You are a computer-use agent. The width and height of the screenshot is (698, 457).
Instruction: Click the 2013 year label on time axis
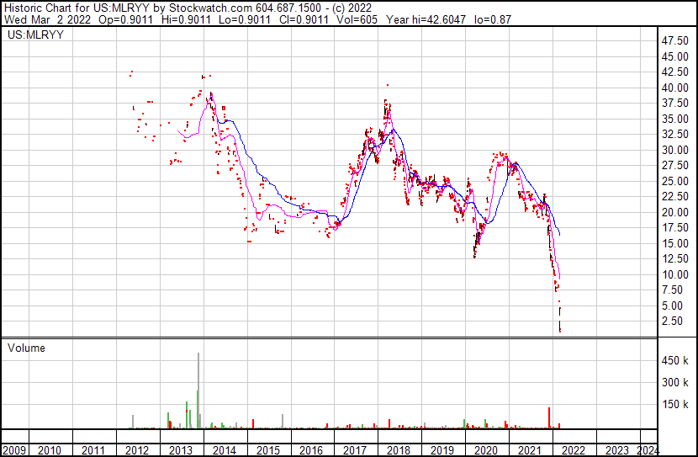180,450
